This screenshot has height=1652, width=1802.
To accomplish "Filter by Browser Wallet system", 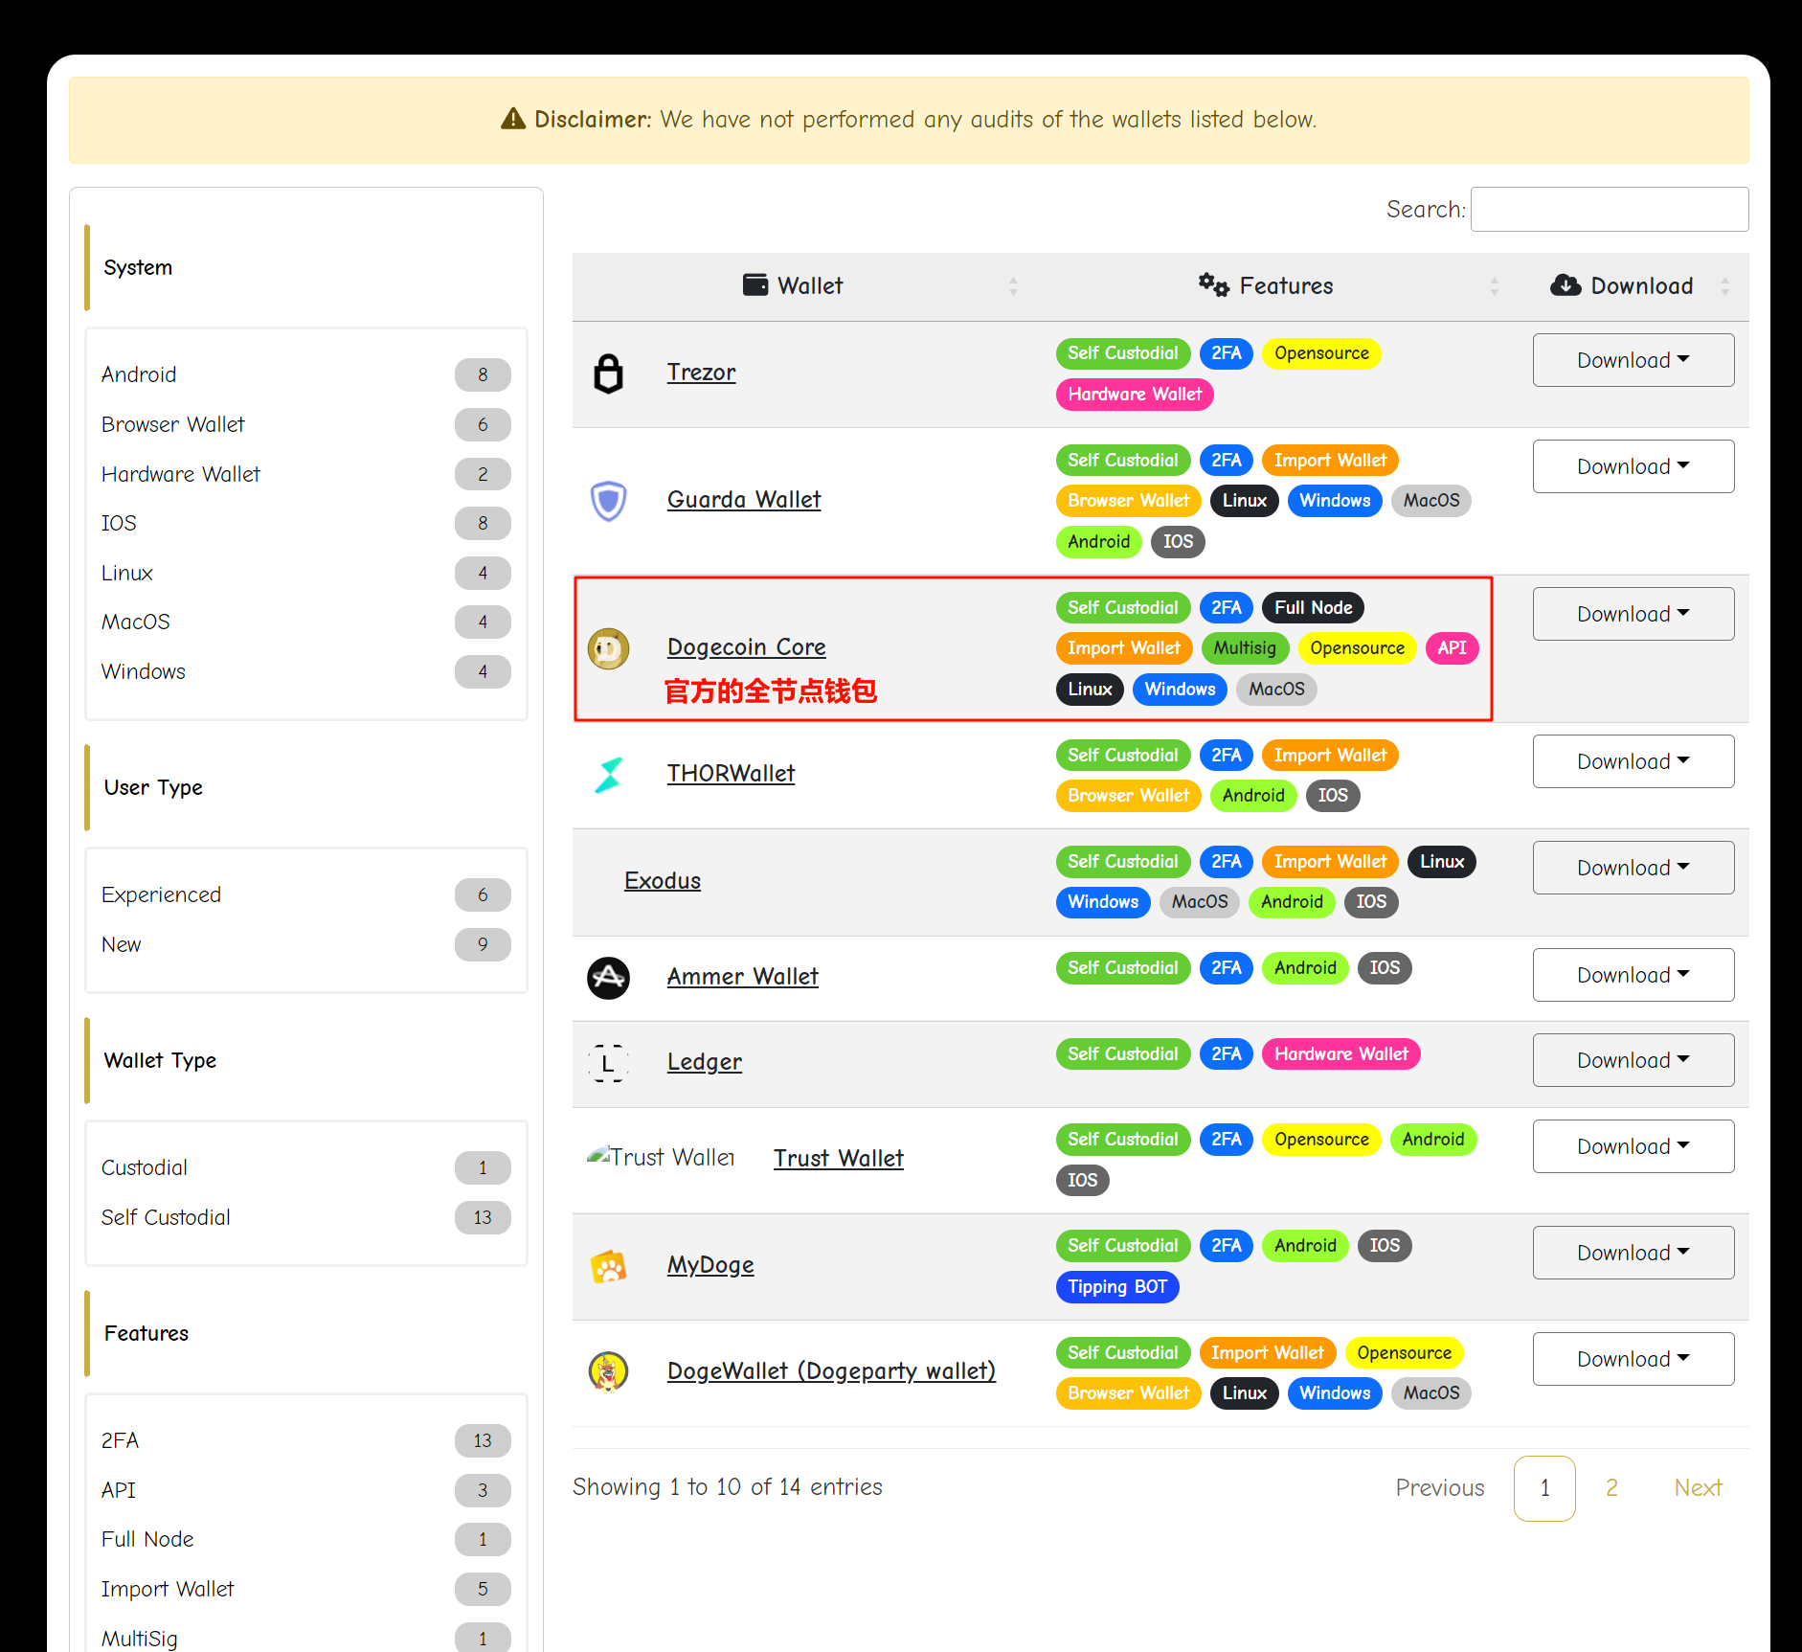I will coord(305,424).
